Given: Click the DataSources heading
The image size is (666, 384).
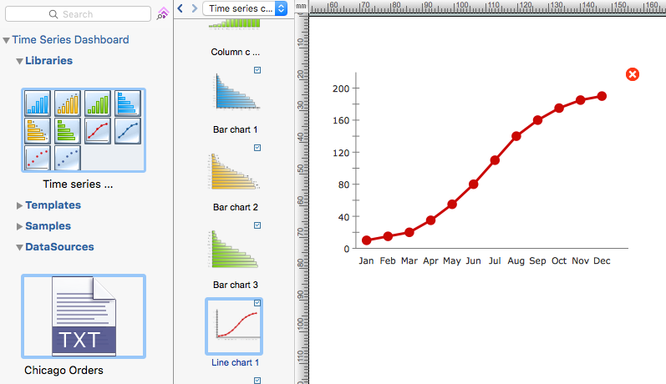Looking at the screenshot, I should coord(59,247).
